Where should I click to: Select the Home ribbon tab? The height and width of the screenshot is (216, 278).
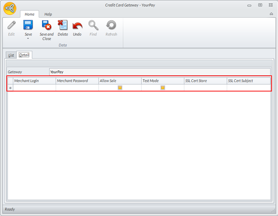pos(30,14)
